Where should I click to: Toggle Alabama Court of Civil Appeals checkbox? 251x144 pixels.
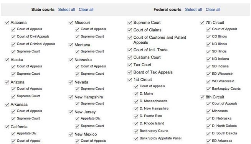pyautogui.click(x=13, y=37)
